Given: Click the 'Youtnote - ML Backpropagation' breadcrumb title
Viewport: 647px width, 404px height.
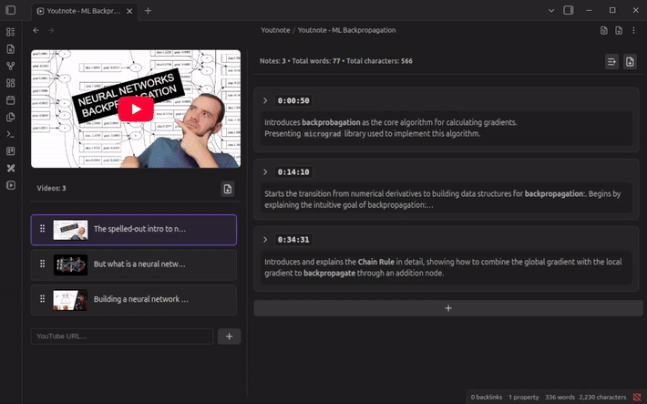Looking at the screenshot, I should tap(346, 30).
